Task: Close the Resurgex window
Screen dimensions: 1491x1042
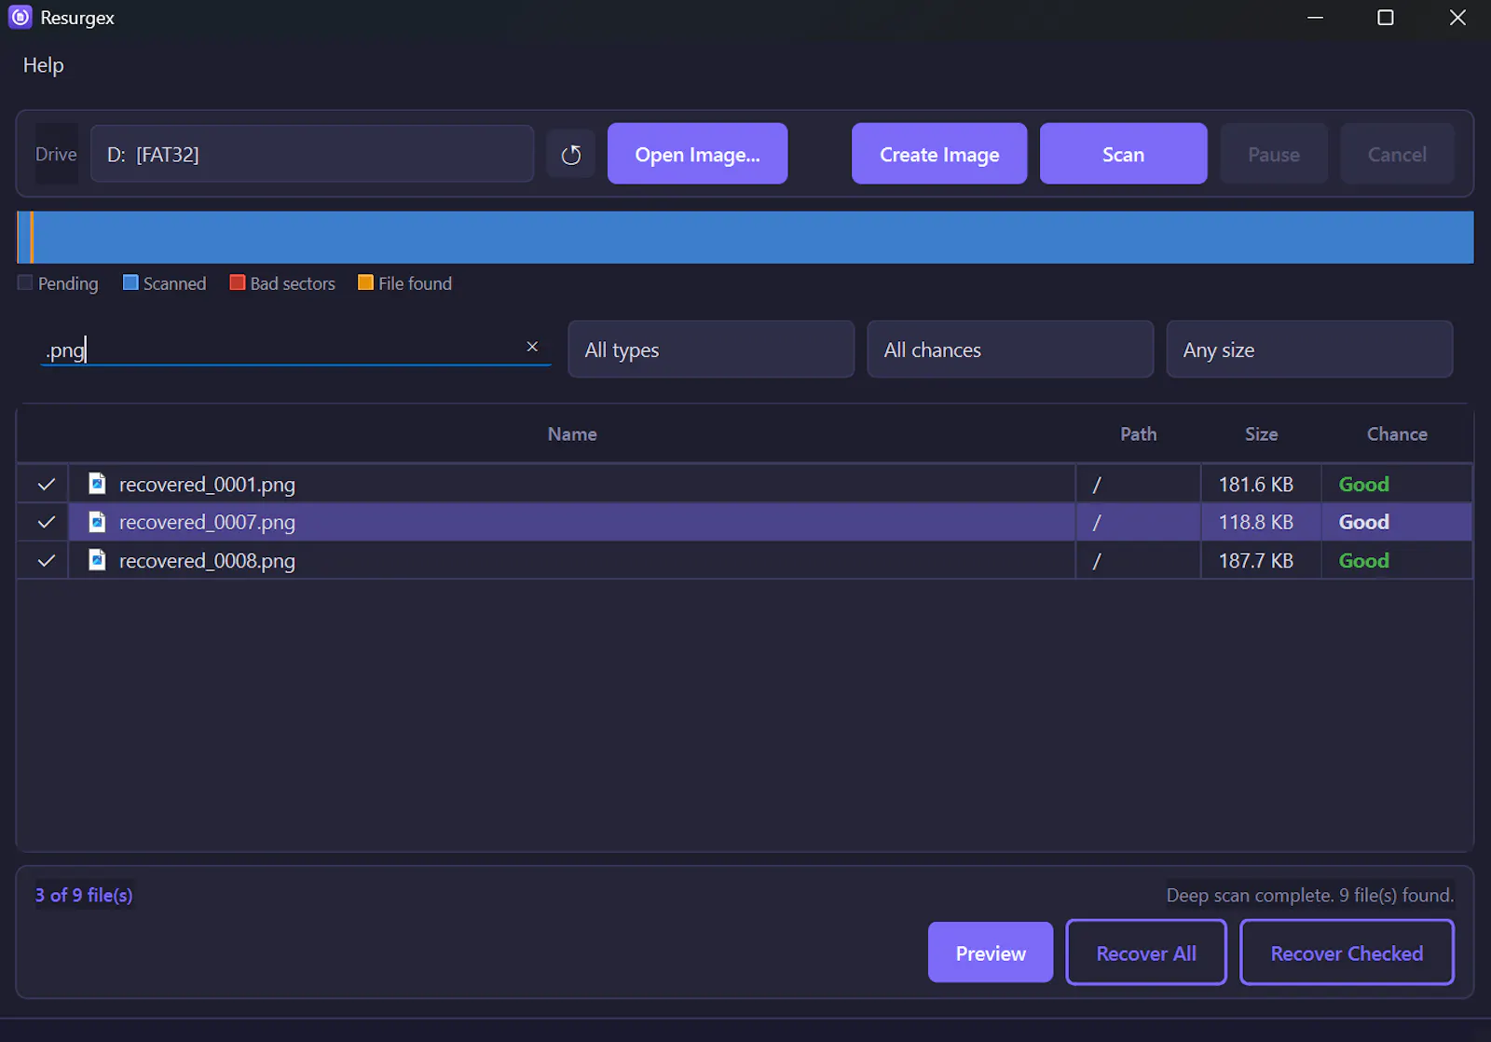Action: [1457, 18]
